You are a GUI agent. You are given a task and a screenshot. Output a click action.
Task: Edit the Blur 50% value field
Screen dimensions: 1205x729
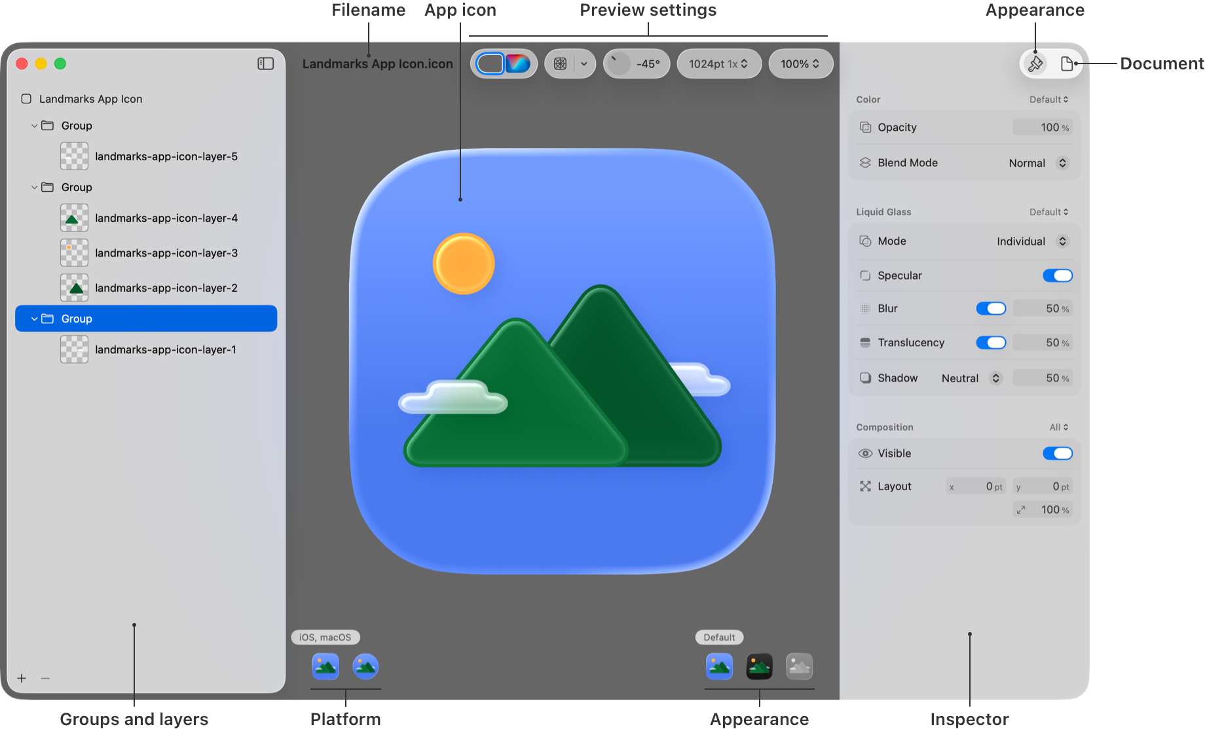point(1043,308)
